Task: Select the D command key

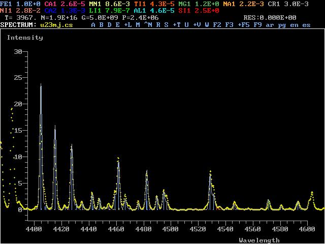Action: tap(110, 25)
